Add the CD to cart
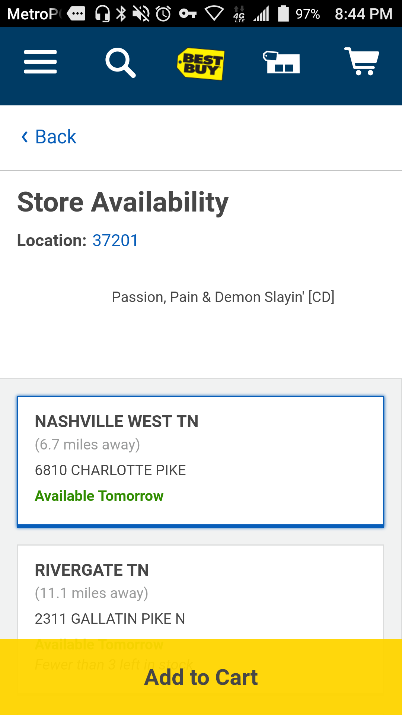The image size is (402, 715). [201, 677]
